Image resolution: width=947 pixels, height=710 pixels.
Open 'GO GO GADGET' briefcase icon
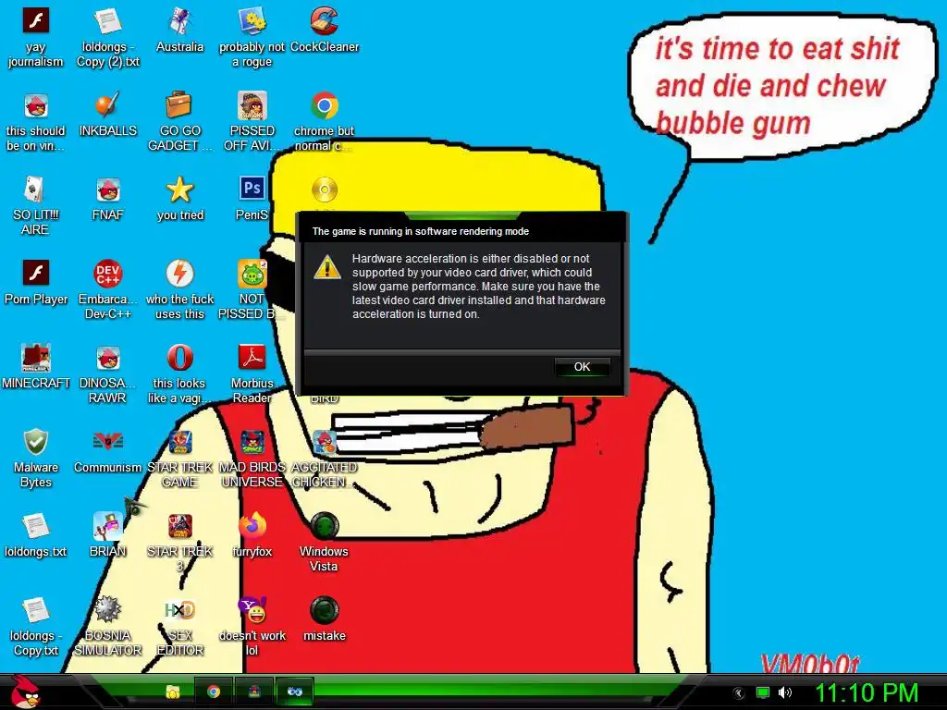180,105
